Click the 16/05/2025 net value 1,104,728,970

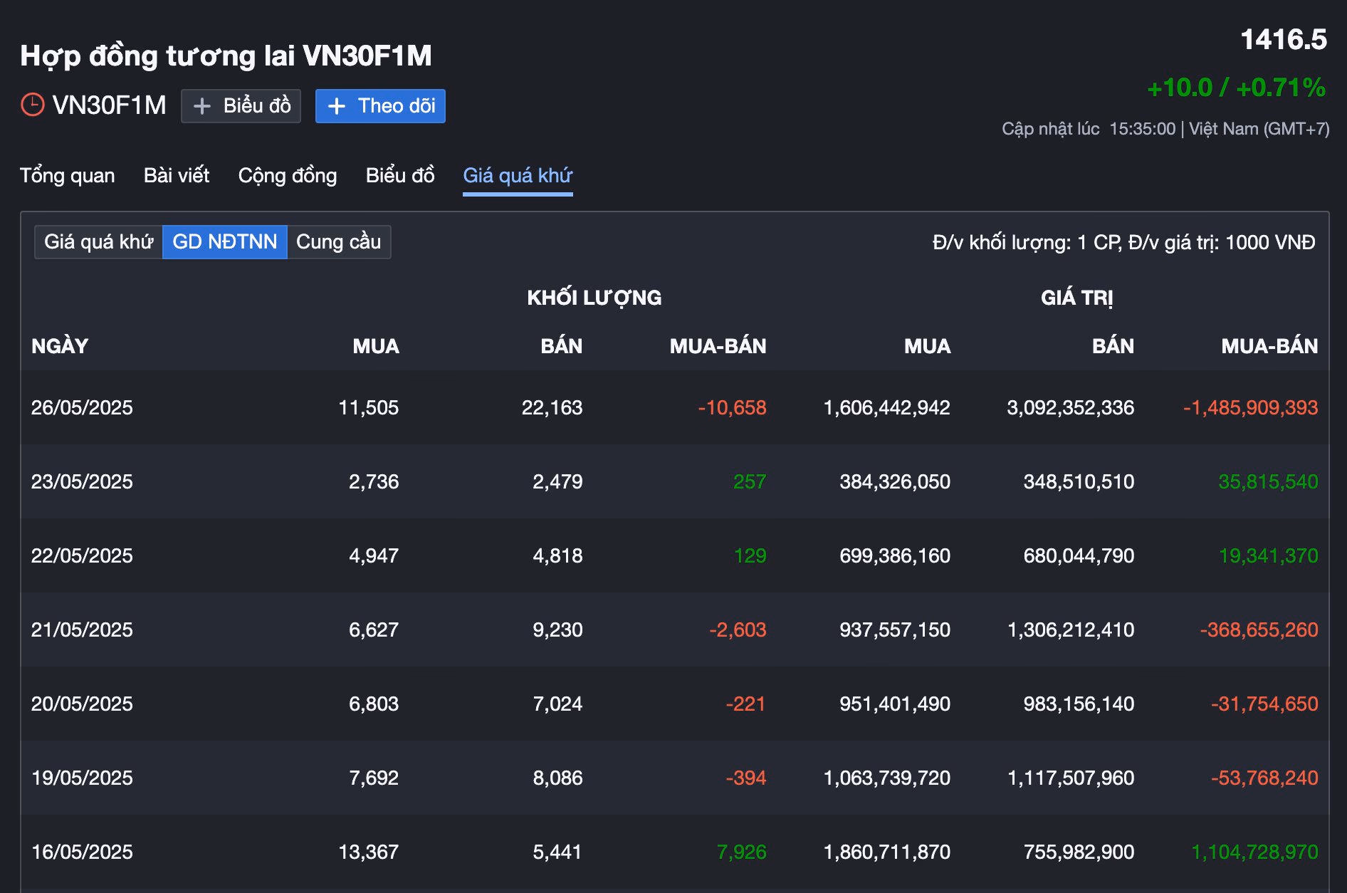click(x=1254, y=852)
